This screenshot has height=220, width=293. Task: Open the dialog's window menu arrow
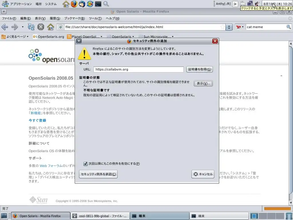tap(79, 41)
